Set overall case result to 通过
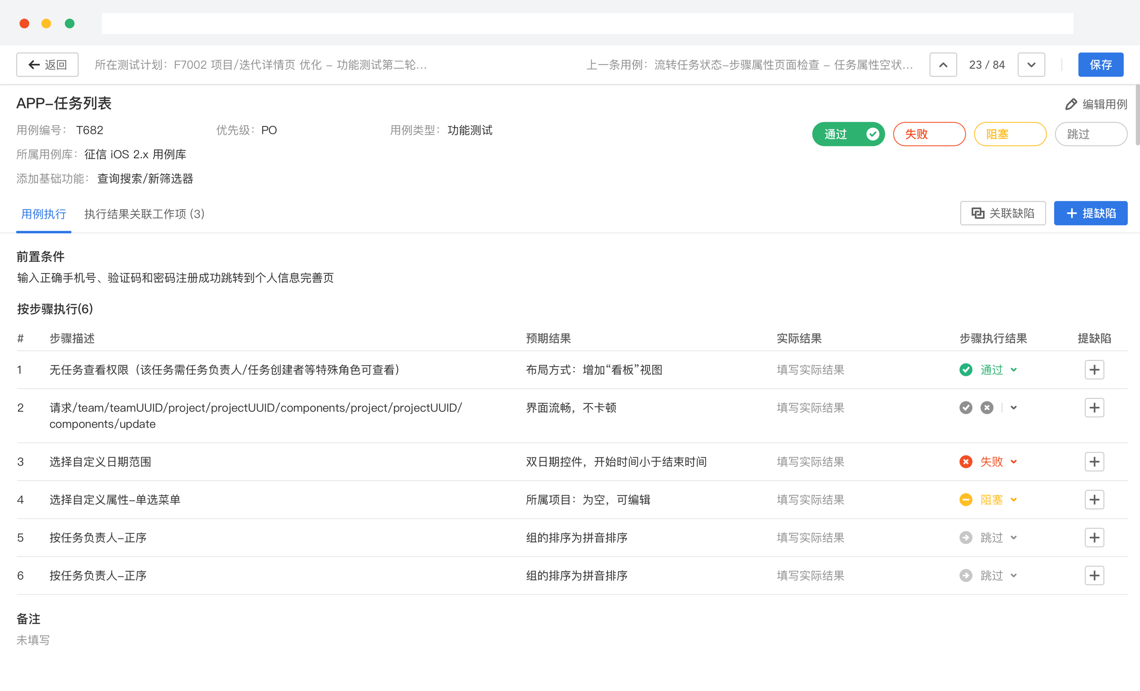Viewport: 1140px width, 691px height. (x=849, y=134)
